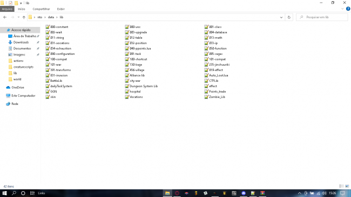Open recent locations dropdown arrow
The image size is (351, 197).
tap(18, 17)
